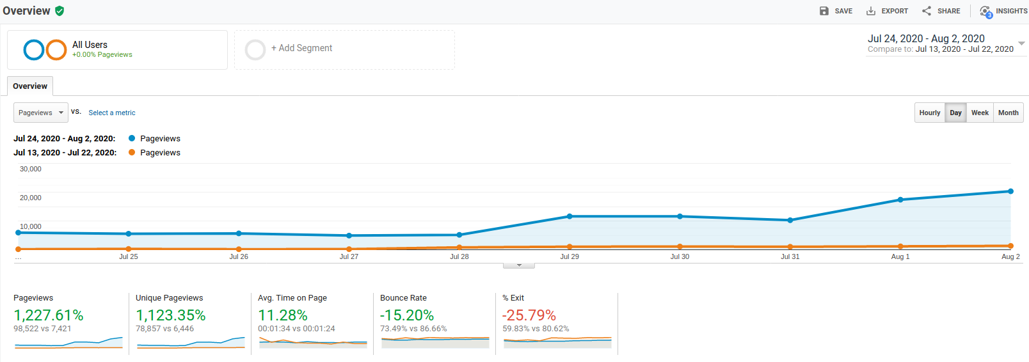Click the blue data point at Jul 31
Screen dimensions: 1029x362
pyautogui.click(x=790, y=220)
